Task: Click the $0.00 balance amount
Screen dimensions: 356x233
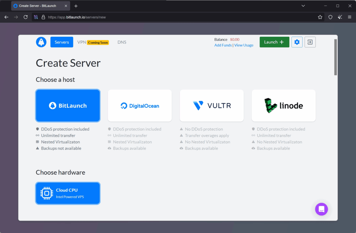Action: tap(235, 40)
